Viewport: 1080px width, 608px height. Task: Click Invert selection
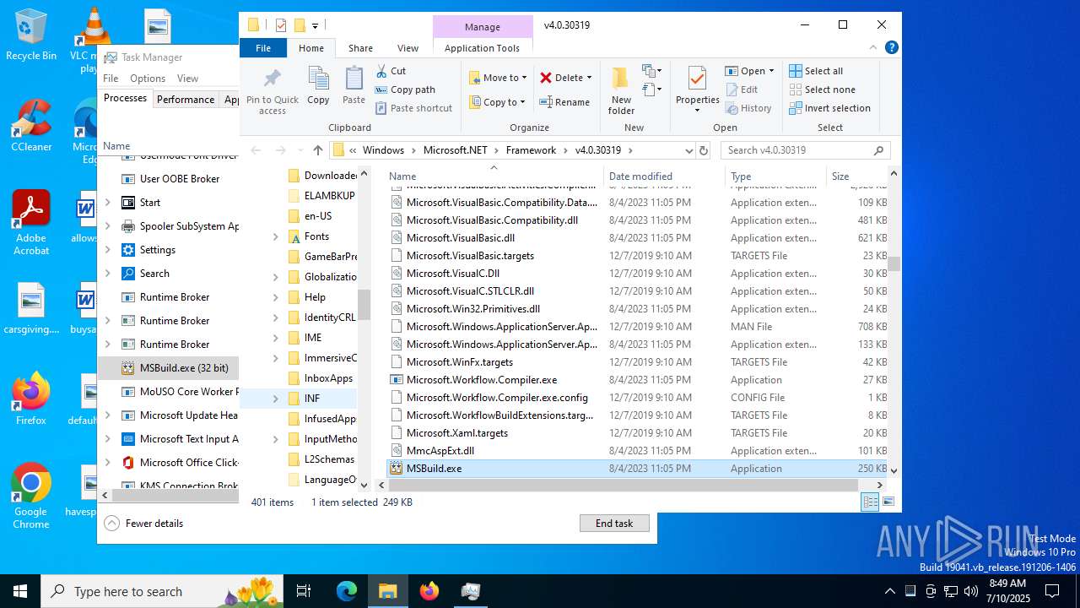[x=829, y=108]
